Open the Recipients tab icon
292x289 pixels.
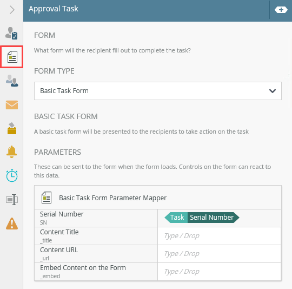12,81
